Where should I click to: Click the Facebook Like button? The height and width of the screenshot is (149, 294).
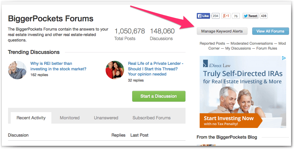203,16
